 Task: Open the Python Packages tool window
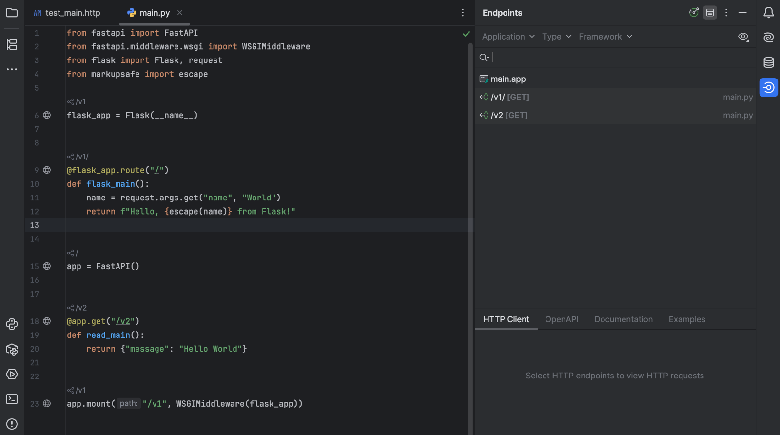tap(12, 349)
